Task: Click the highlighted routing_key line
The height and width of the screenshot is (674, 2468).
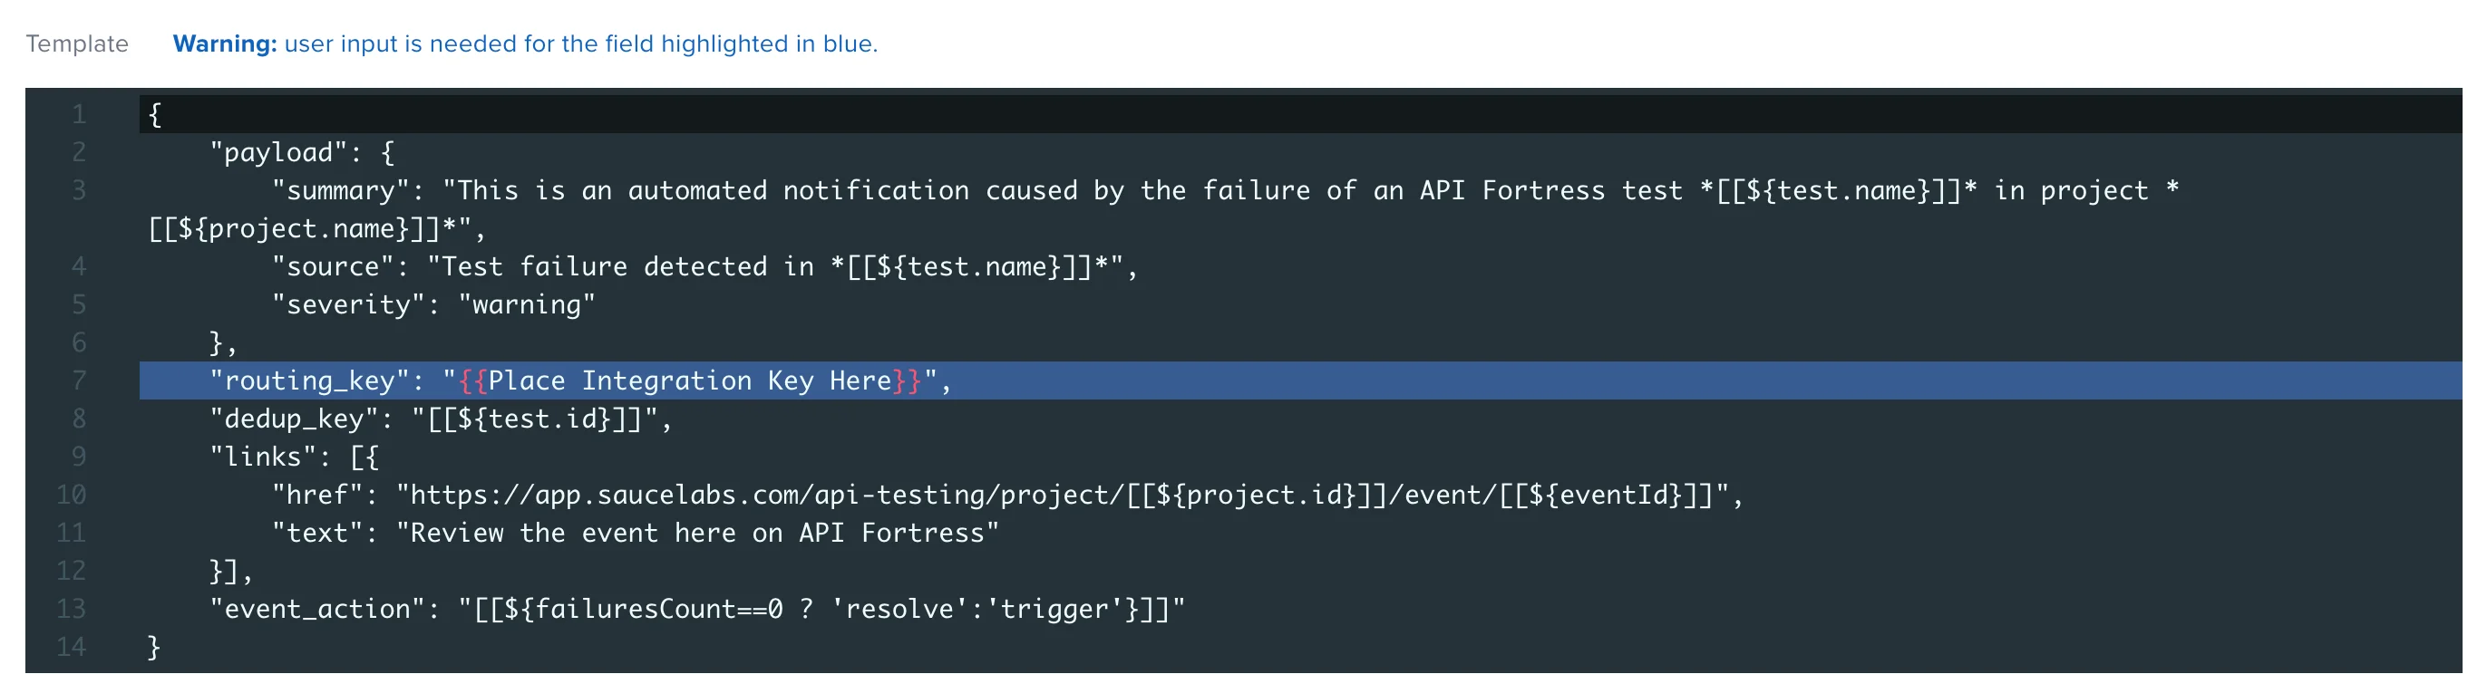Action: tap(575, 380)
